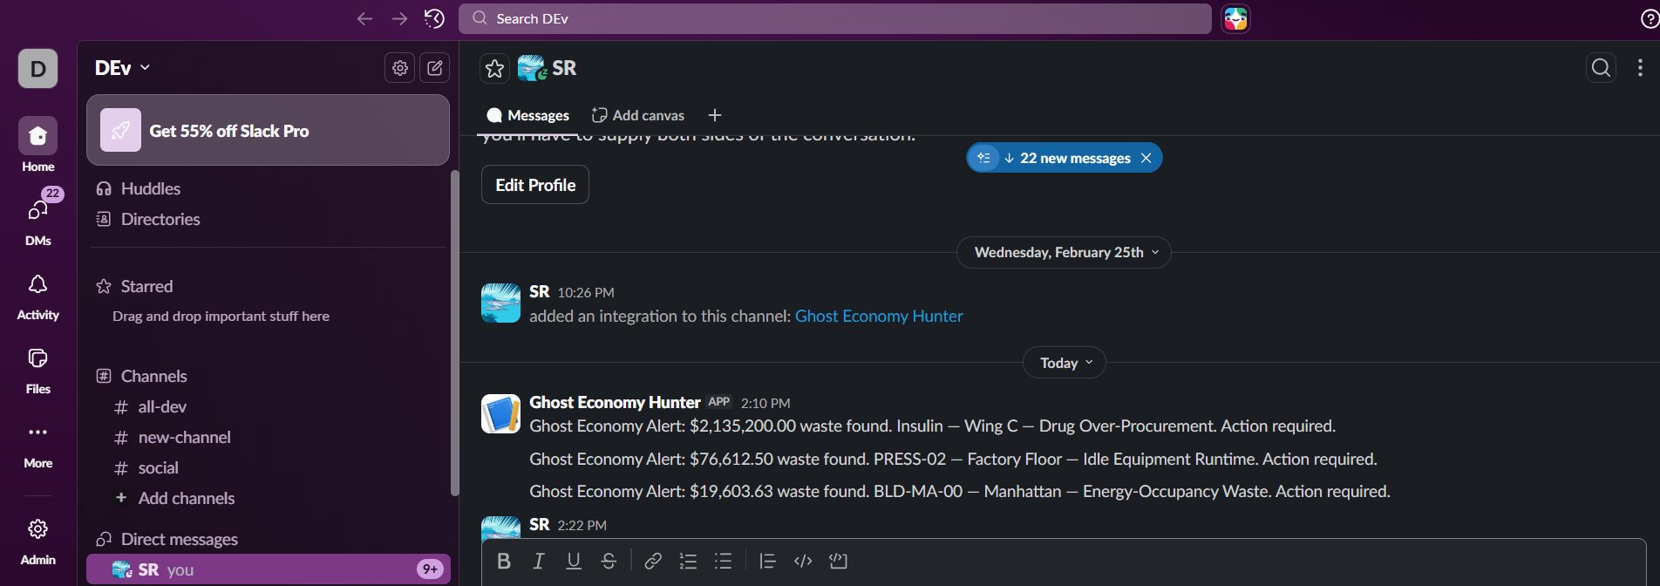Click the BLD-MA-00 Manhattan alert message
Image resolution: width=1660 pixels, height=586 pixels.
959,491
